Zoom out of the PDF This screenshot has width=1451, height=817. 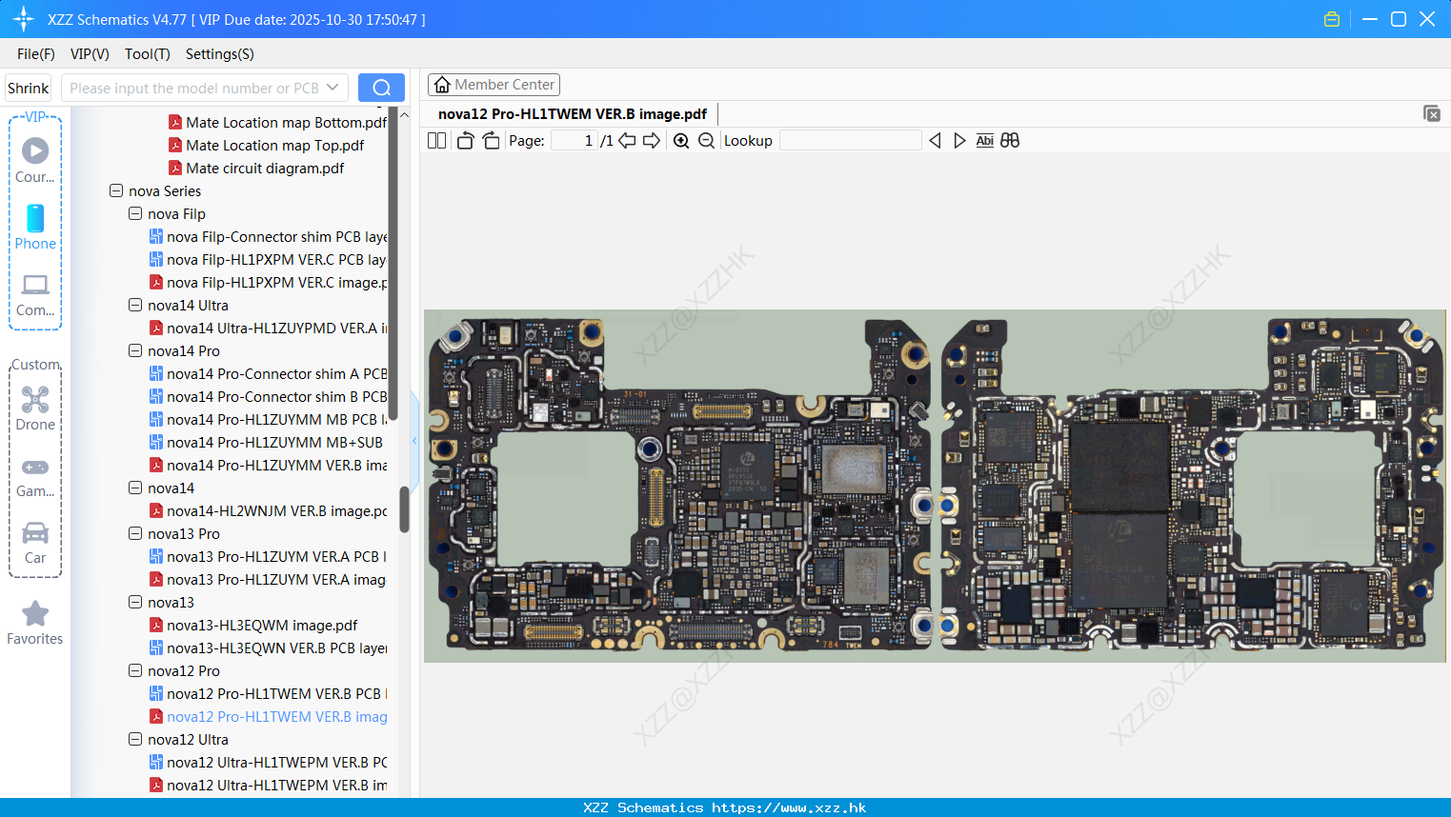coord(706,140)
